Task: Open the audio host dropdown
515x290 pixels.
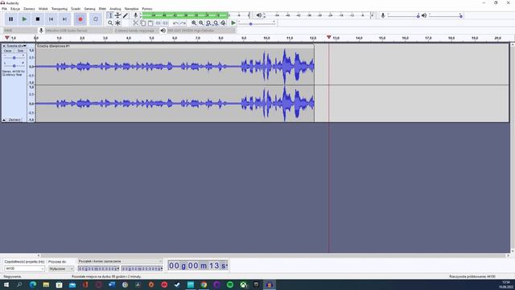Action: 19,31
